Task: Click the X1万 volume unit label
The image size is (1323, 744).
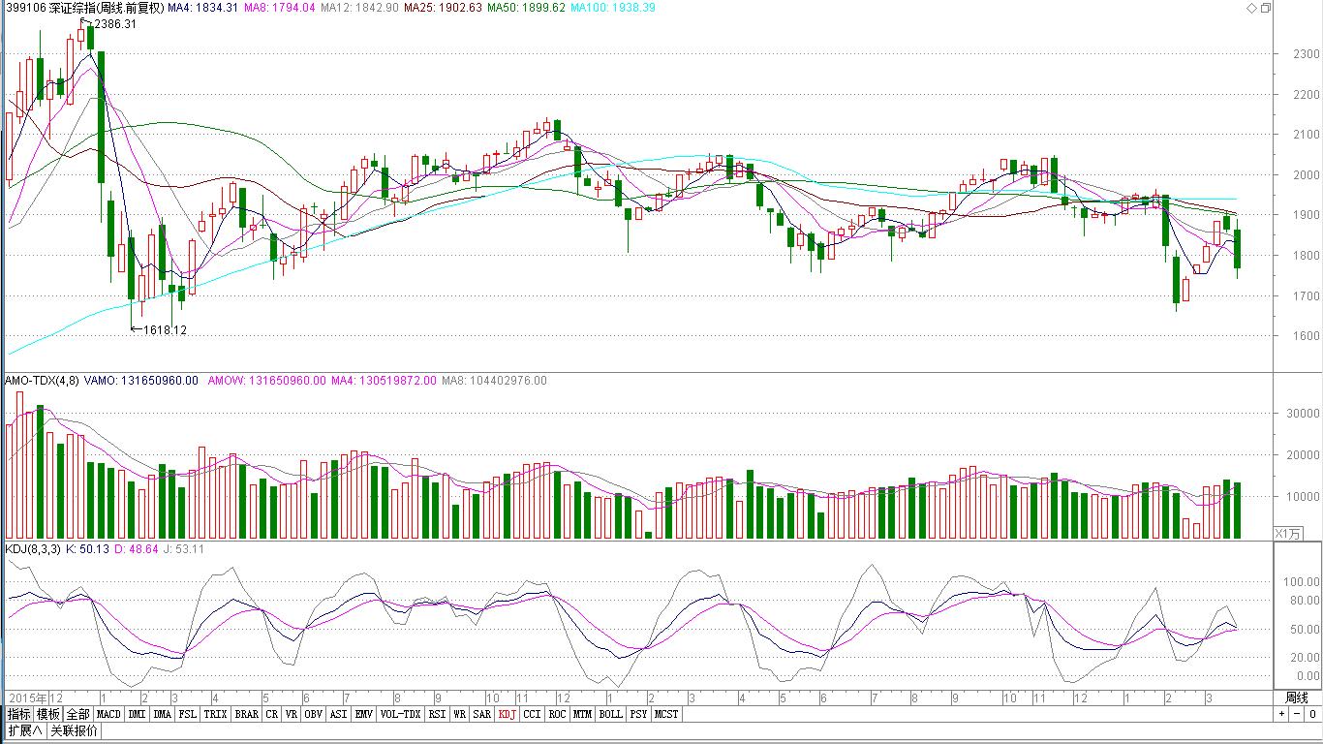Action: pyautogui.click(x=1288, y=534)
